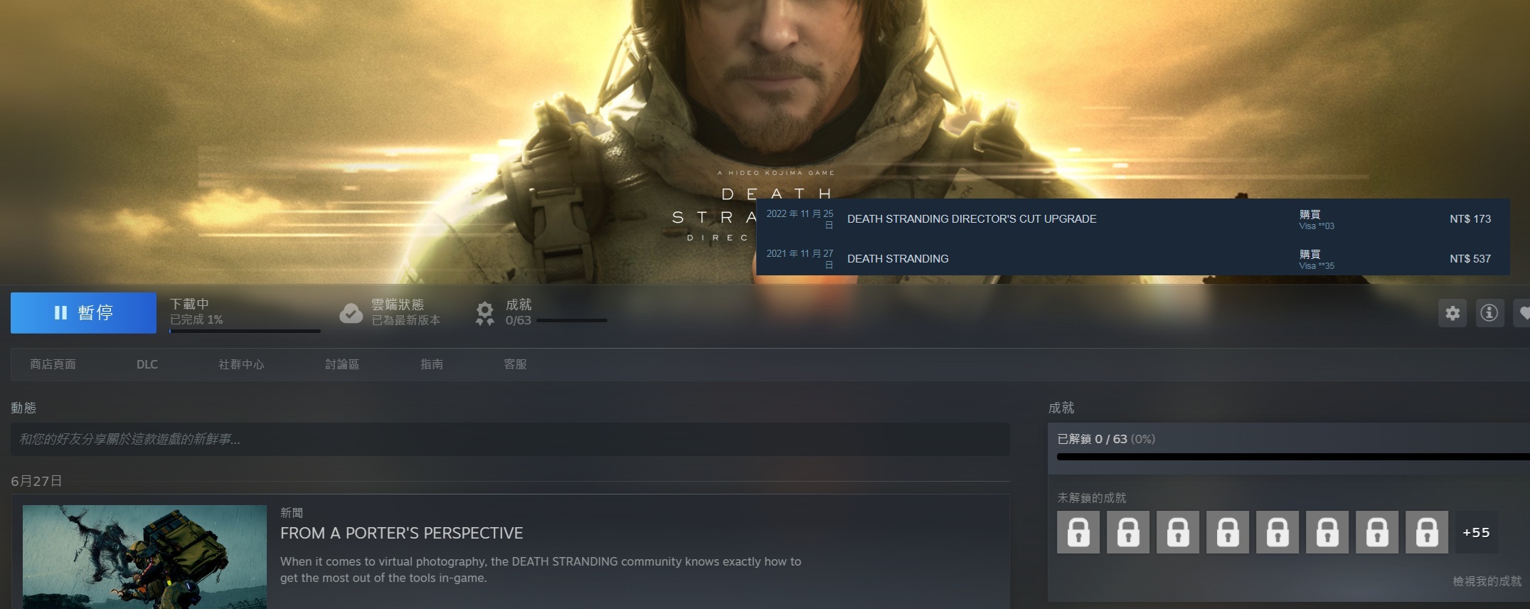Open the 商店頁面 tab
1530x609 pixels.
pos(53,364)
